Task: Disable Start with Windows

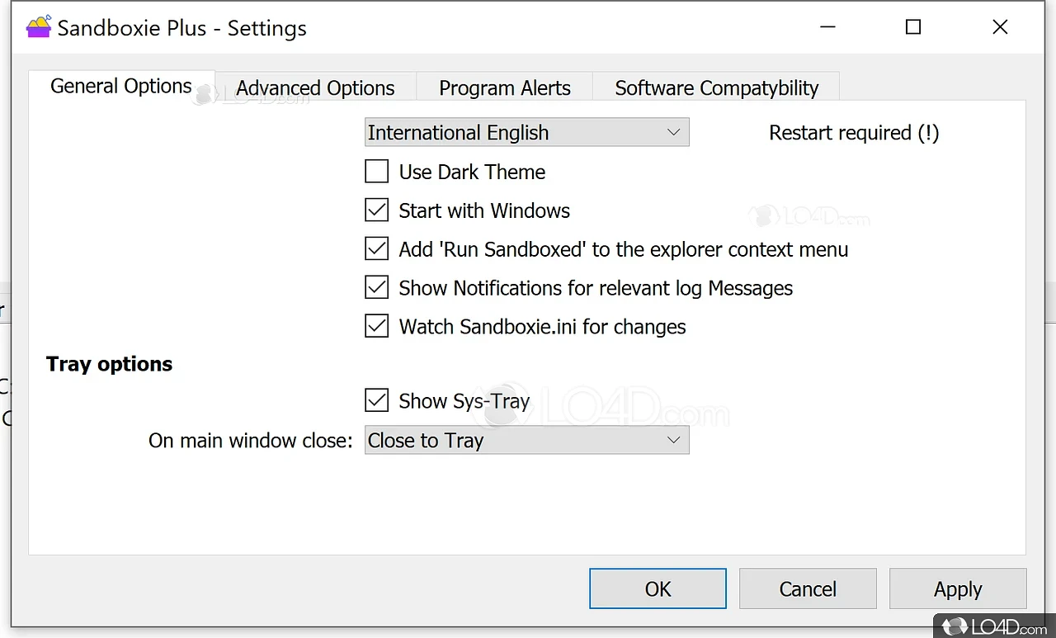Action: click(376, 210)
